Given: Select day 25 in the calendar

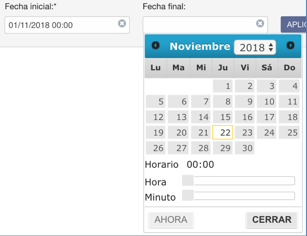Looking at the screenshot, I should click(x=289, y=132).
